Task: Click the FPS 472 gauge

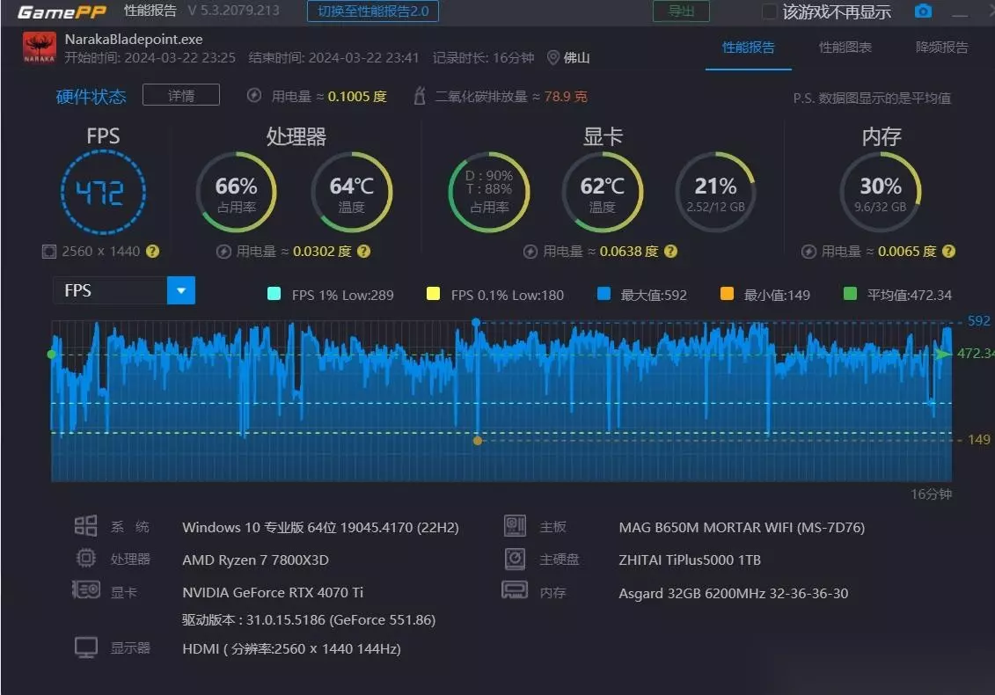Action: click(x=104, y=193)
